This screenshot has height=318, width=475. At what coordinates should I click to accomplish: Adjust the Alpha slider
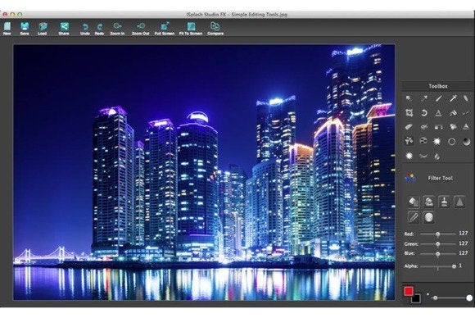pos(438,266)
